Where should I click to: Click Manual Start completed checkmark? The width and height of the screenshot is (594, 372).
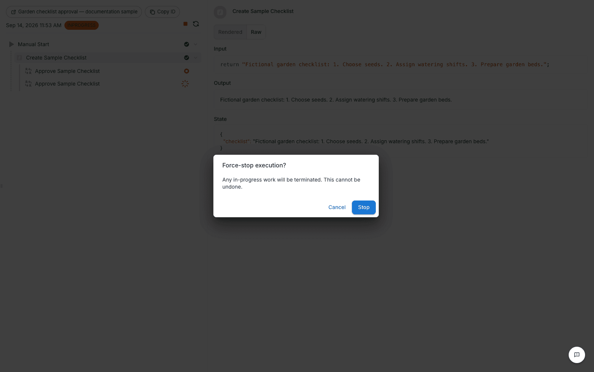187,44
